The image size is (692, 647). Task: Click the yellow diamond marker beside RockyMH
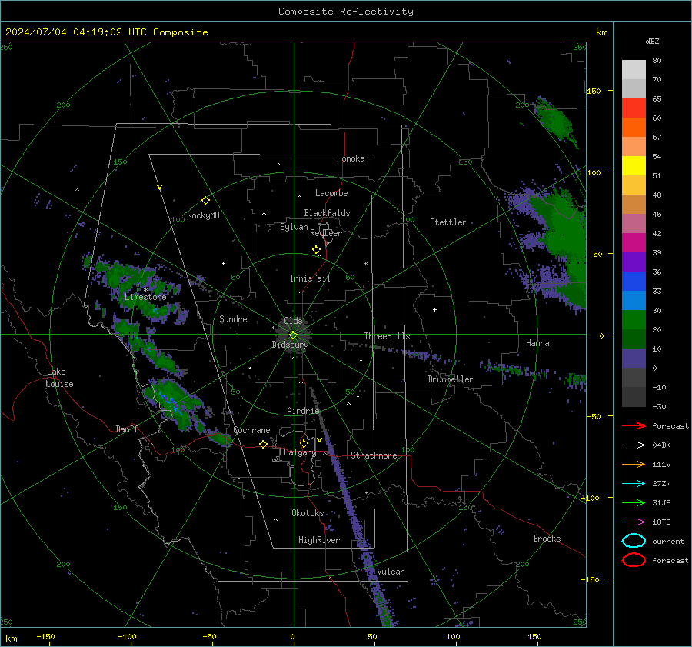[x=205, y=201]
